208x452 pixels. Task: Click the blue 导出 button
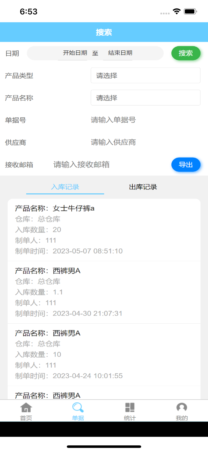click(186, 165)
